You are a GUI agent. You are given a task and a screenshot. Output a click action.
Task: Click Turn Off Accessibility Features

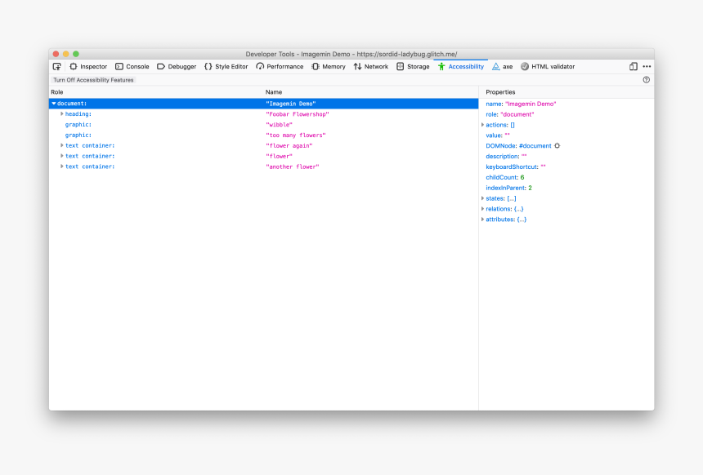(92, 79)
